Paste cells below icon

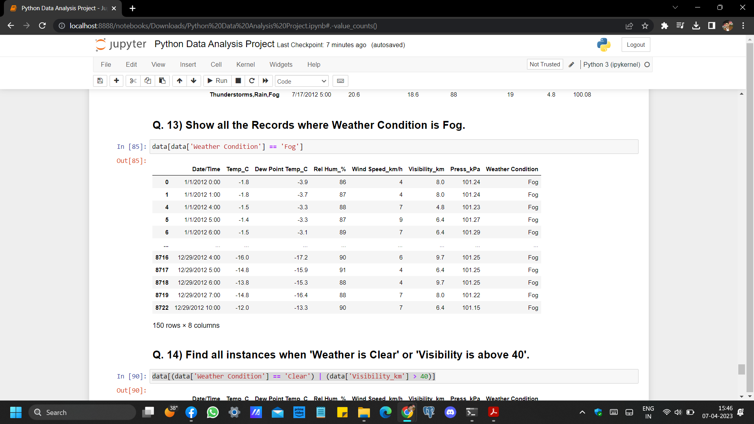tap(162, 81)
